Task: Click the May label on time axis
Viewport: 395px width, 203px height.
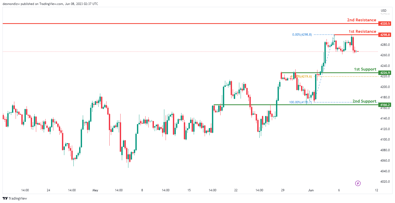Action: [x=95, y=190]
